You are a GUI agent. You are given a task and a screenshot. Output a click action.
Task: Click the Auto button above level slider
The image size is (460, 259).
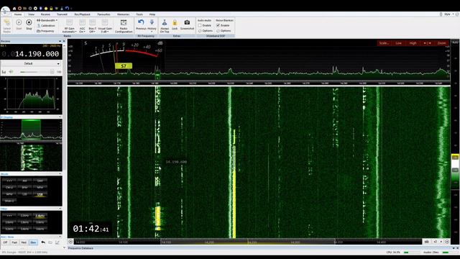[455, 42]
